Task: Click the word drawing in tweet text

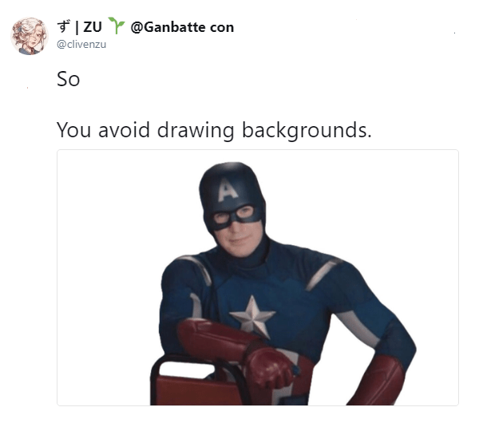Action: (x=196, y=131)
